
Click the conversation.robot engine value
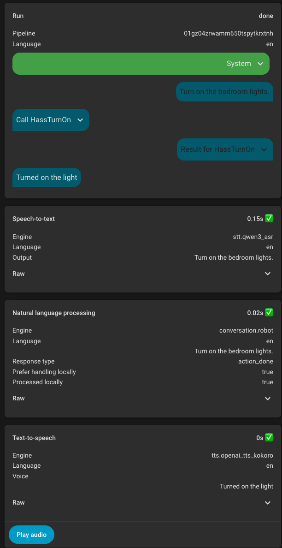coord(246,330)
